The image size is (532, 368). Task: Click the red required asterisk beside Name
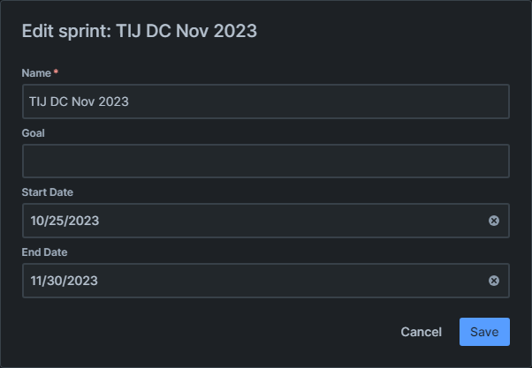coord(56,71)
